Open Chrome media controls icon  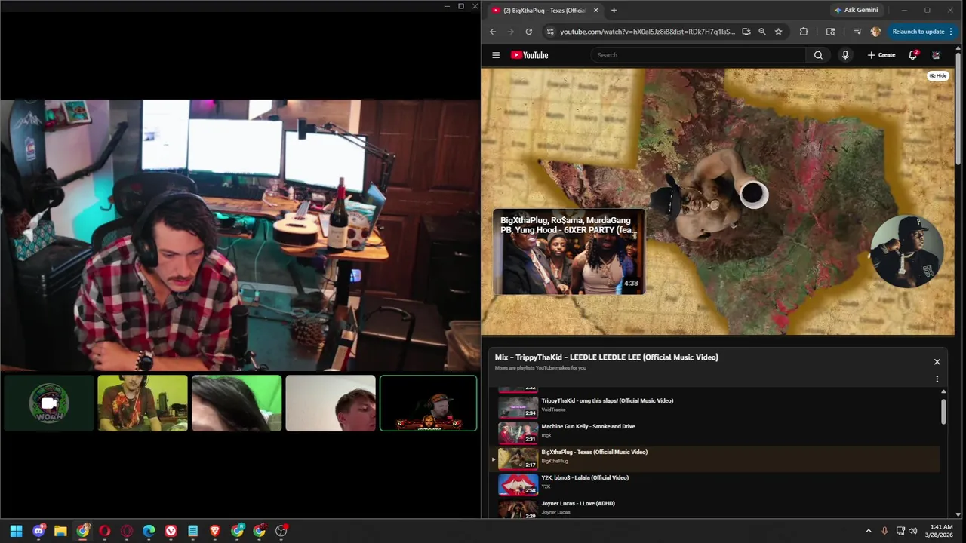tap(857, 32)
